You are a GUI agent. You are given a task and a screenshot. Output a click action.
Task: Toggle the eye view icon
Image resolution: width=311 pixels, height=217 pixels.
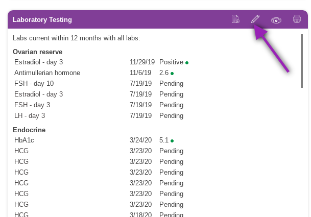276,20
